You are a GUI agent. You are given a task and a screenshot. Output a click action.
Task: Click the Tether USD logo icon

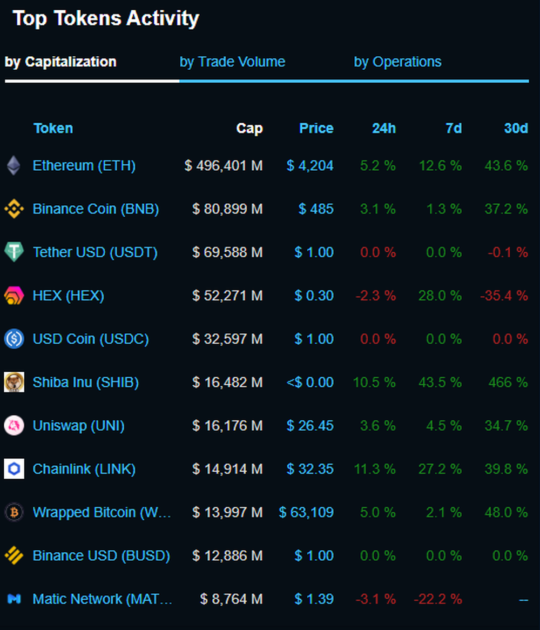coord(14,252)
